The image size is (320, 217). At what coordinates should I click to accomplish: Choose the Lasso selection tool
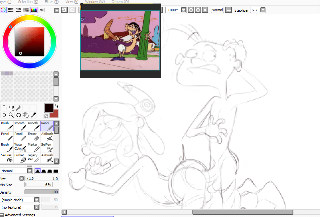point(11,108)
